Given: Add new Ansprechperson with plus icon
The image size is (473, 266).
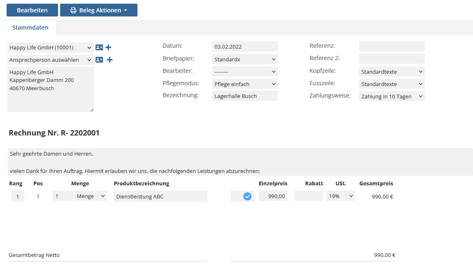Looking at the screenshot, I should point(110,60).
